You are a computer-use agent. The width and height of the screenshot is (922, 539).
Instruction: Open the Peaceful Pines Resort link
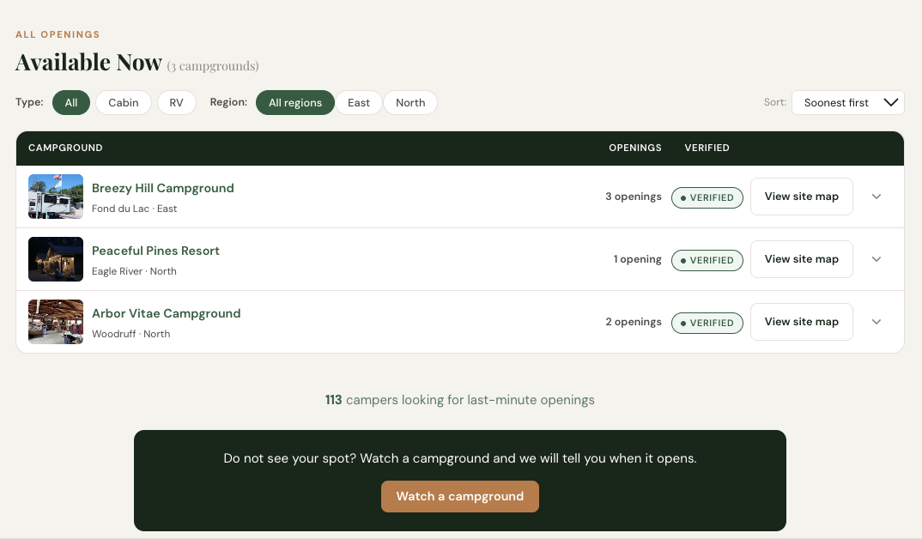(x=156, y=251)
